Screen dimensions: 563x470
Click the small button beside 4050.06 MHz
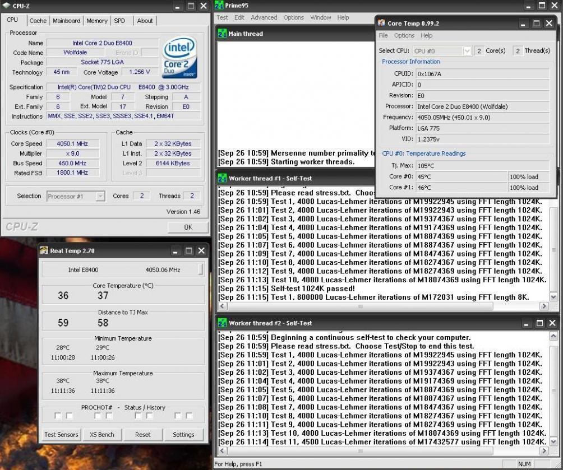click(201, 269)
